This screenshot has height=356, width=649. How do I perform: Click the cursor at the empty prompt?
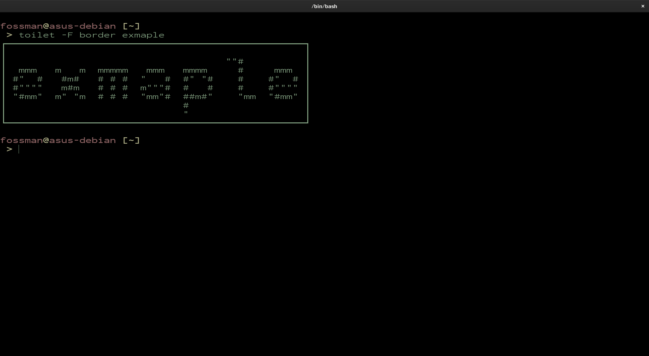pyautogui.click(x=19, y=149)
